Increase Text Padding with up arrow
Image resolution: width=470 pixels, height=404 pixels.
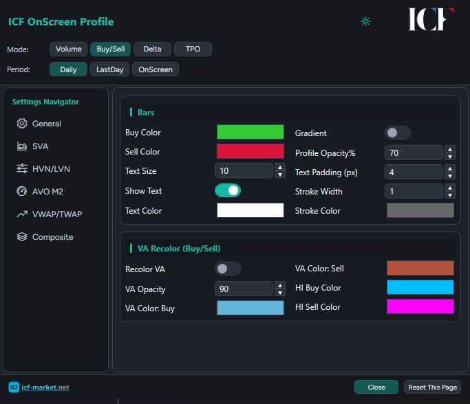coord(450,168)
